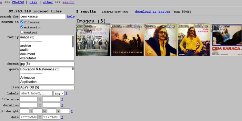Viewport: 242px width, 121px height.
Task: Focus the 'search for' text field
Action: click(43, 16)
